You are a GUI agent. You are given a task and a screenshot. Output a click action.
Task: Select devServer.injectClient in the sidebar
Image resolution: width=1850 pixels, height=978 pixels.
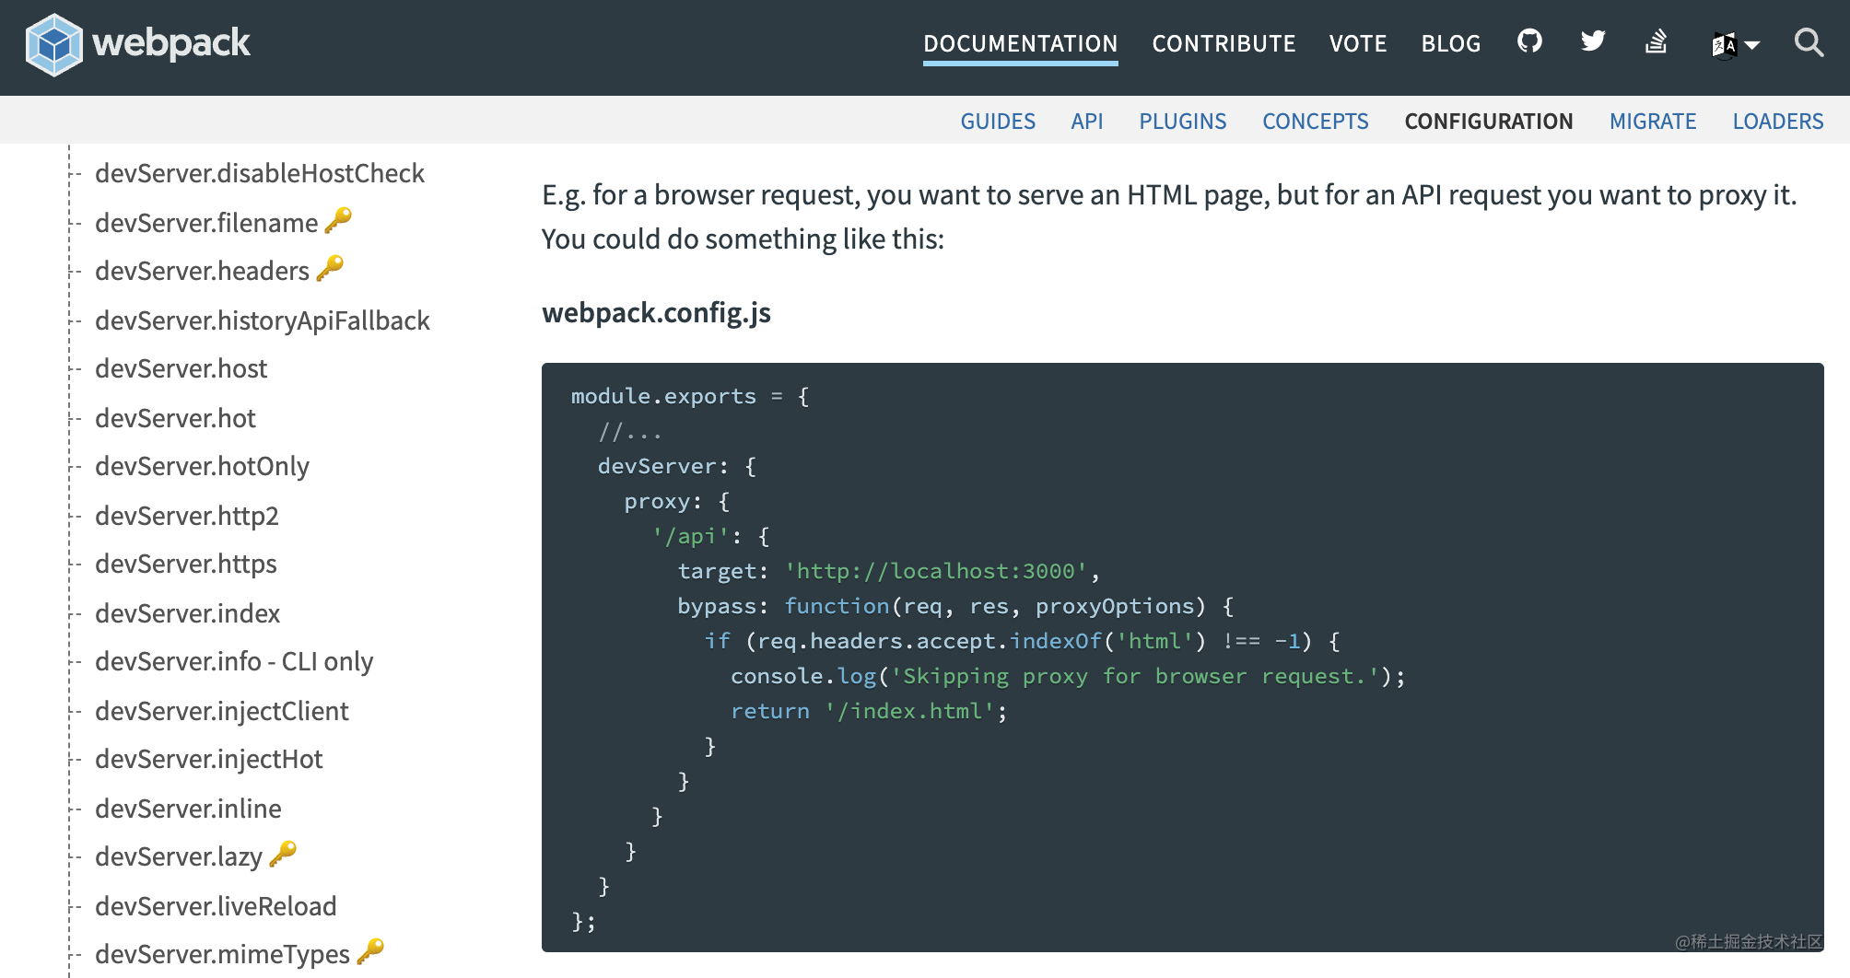pyautogui.click(x=221, y=711)
